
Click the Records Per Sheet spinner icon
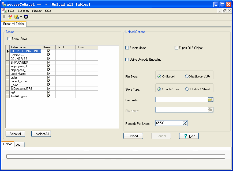tap(185, 123)
